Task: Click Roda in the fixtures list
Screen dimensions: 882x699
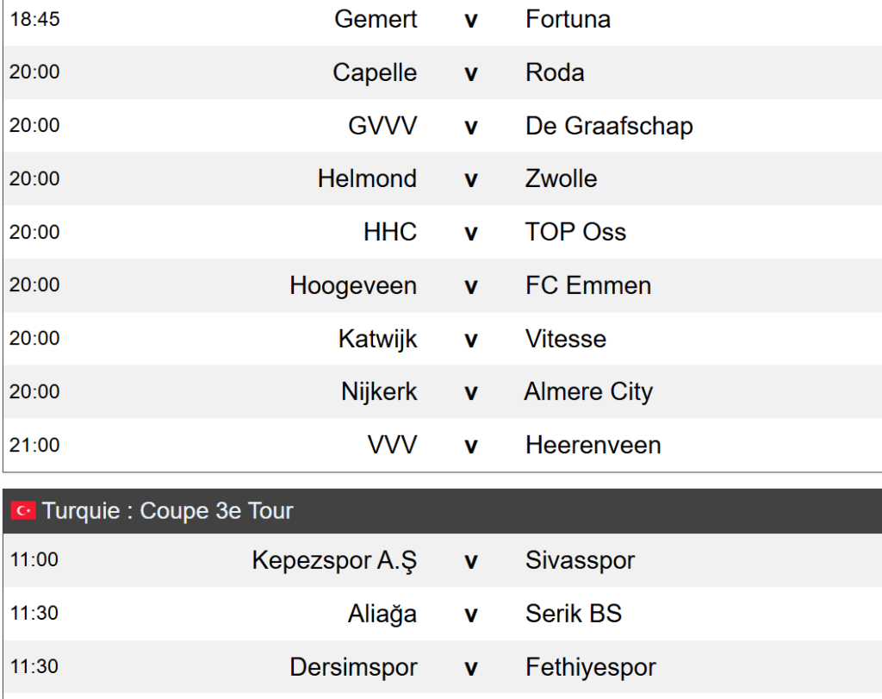Action: pos(555,72)
